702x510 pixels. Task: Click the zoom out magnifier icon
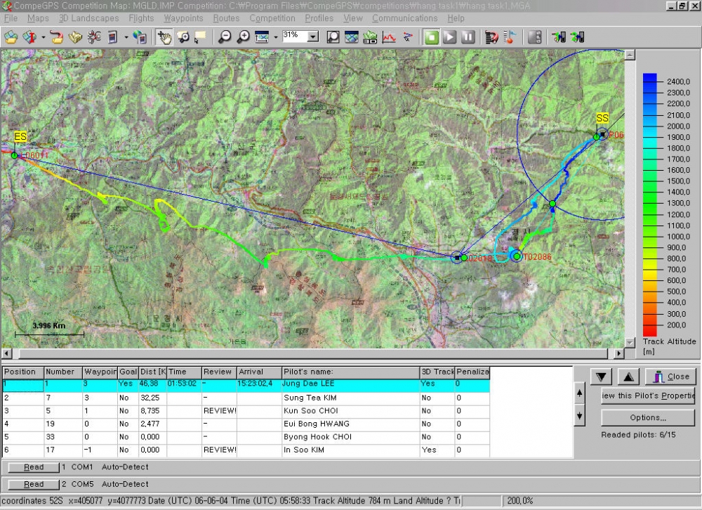(225, 37)
